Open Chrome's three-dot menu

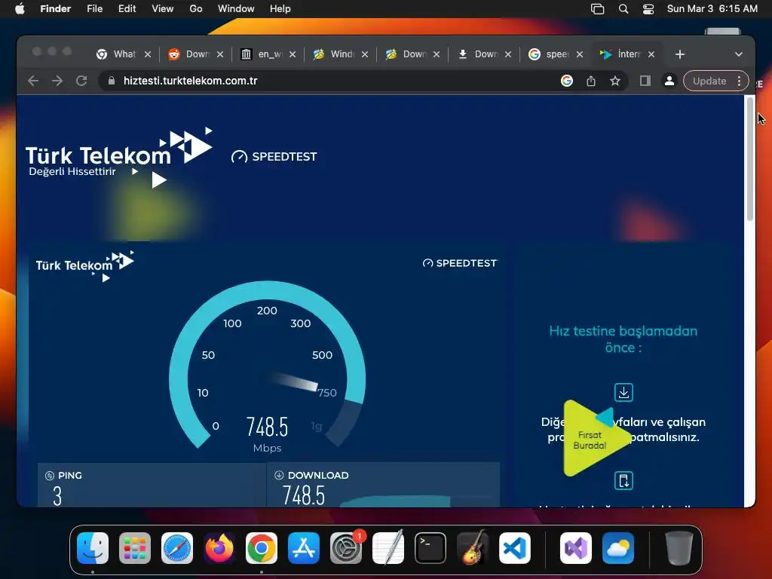point(739,81)
